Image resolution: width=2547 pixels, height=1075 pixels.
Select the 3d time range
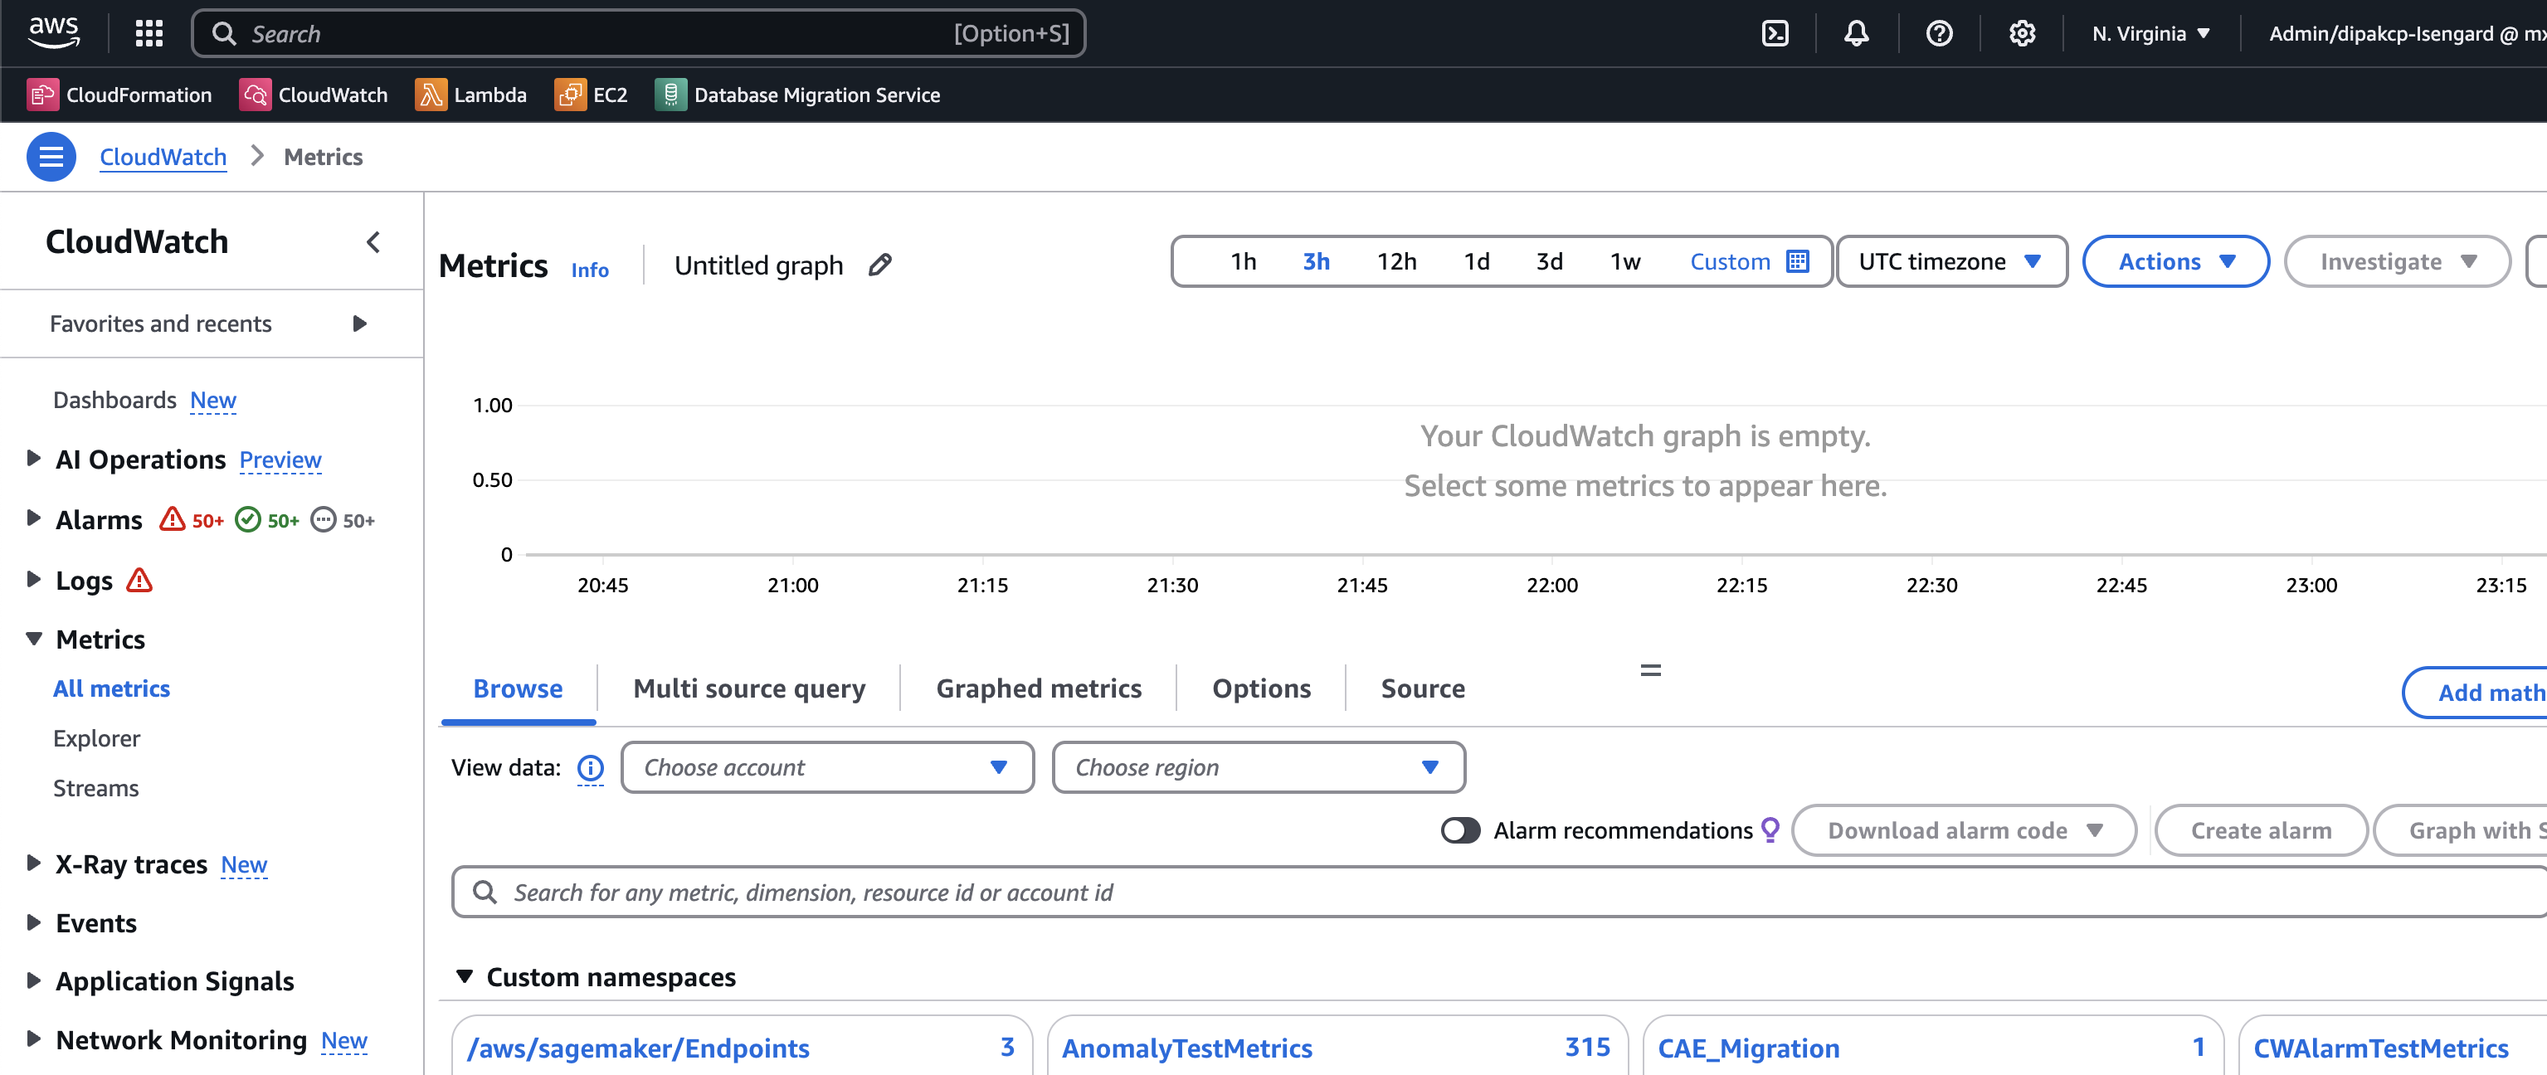pyautogui.click(x=1548, y=261)
